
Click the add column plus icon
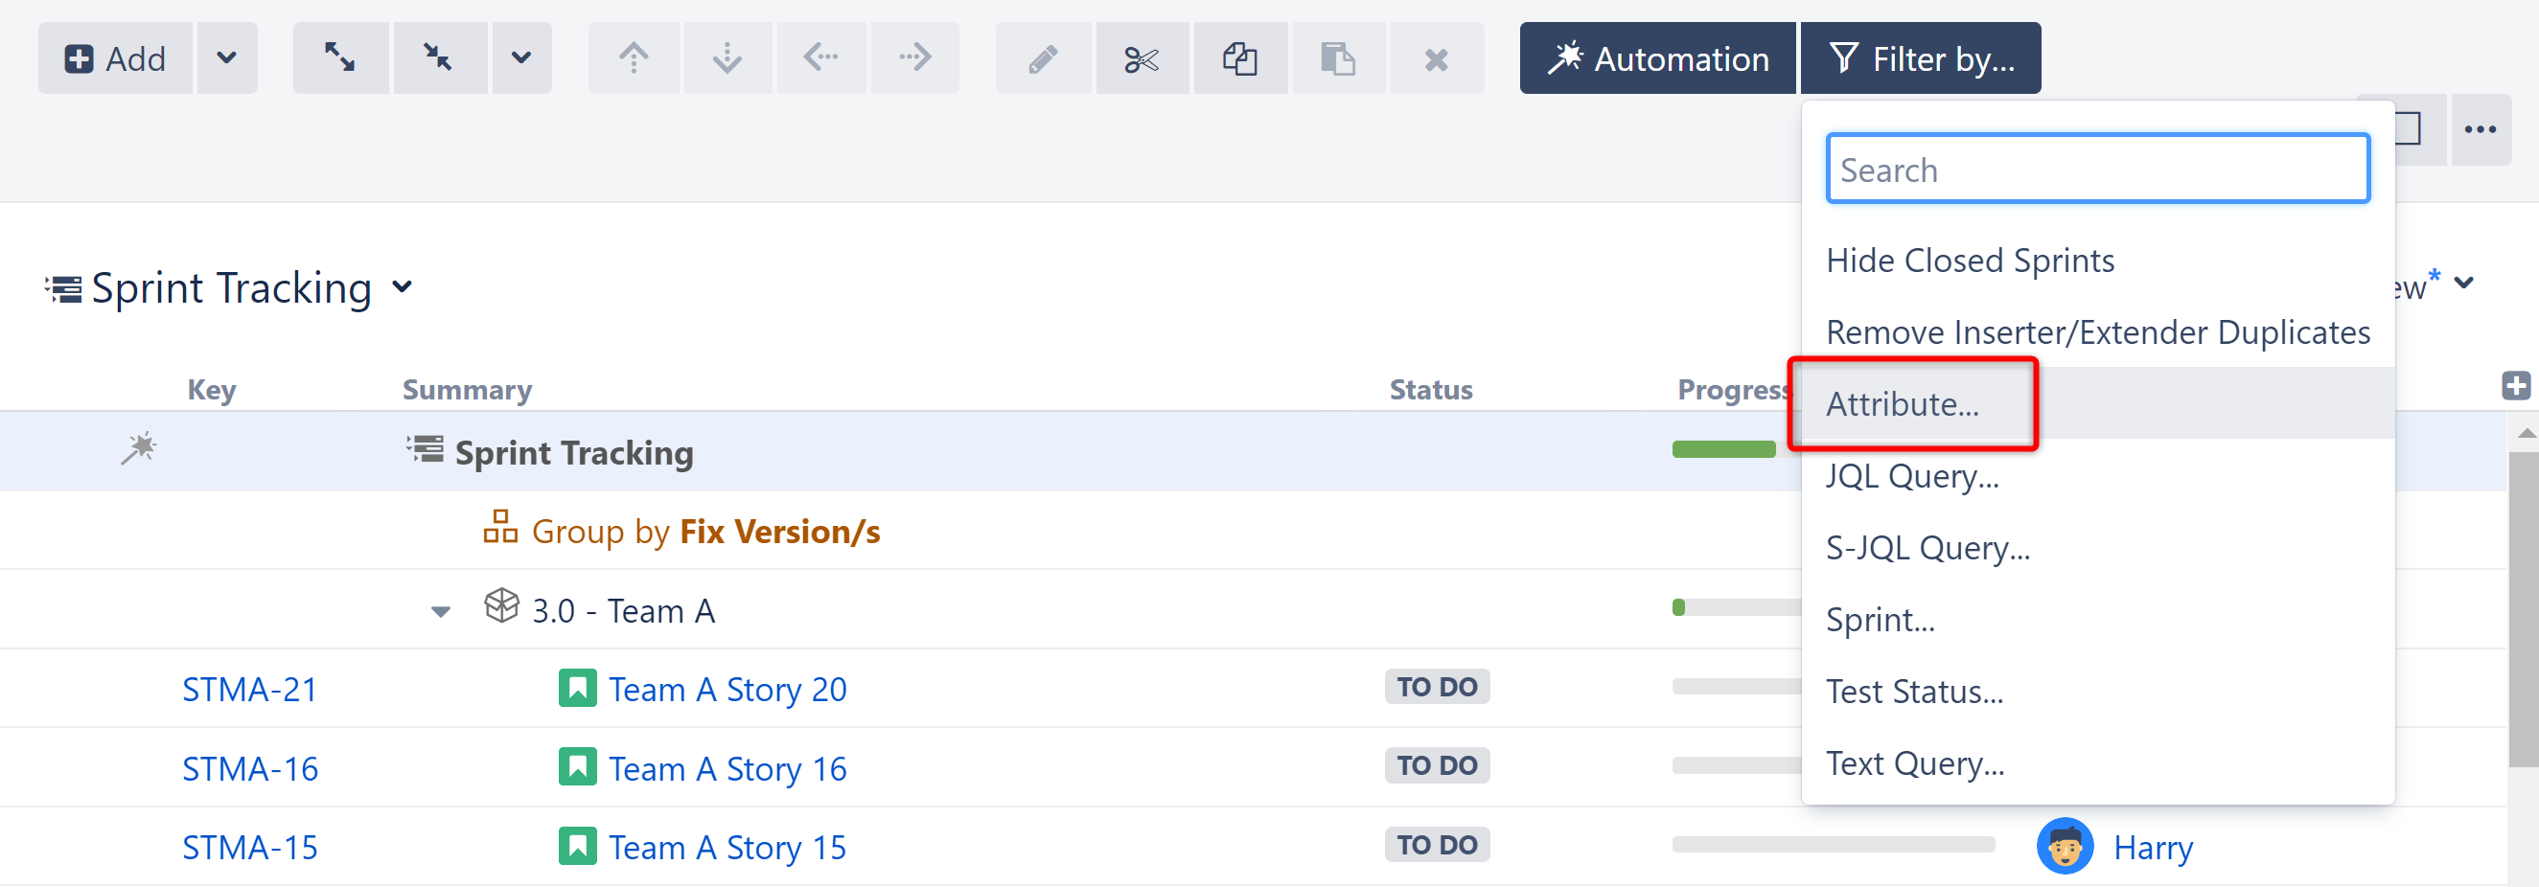(2514, 385)
